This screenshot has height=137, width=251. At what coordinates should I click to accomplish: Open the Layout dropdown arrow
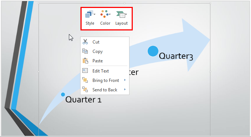tap(126, 14)
